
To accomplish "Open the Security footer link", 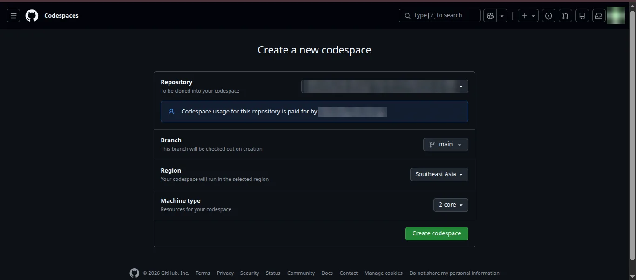I will coord(250,273).
